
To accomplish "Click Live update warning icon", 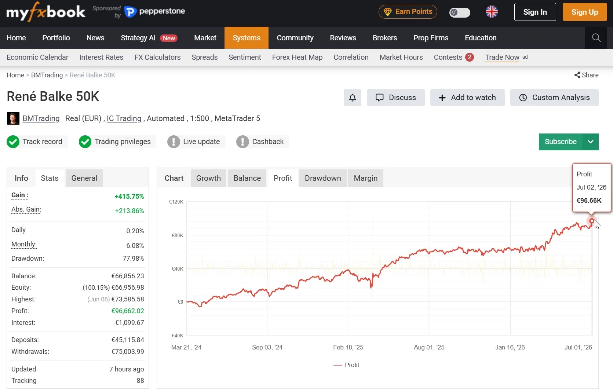I will tap(174, 142).
